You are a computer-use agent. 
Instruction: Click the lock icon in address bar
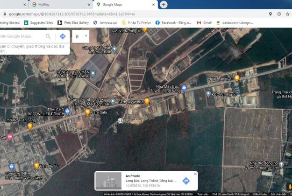pos(5,14)
